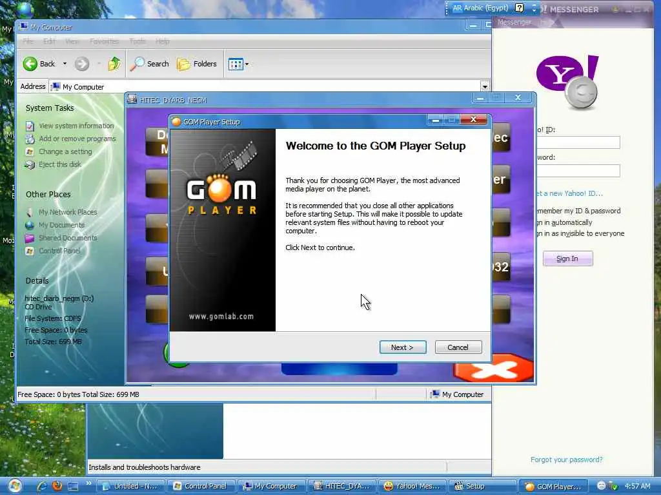The height and width of the screenshot is (495, 661).
Task: Open File menu in My Computer
Action: click(28, 41)
